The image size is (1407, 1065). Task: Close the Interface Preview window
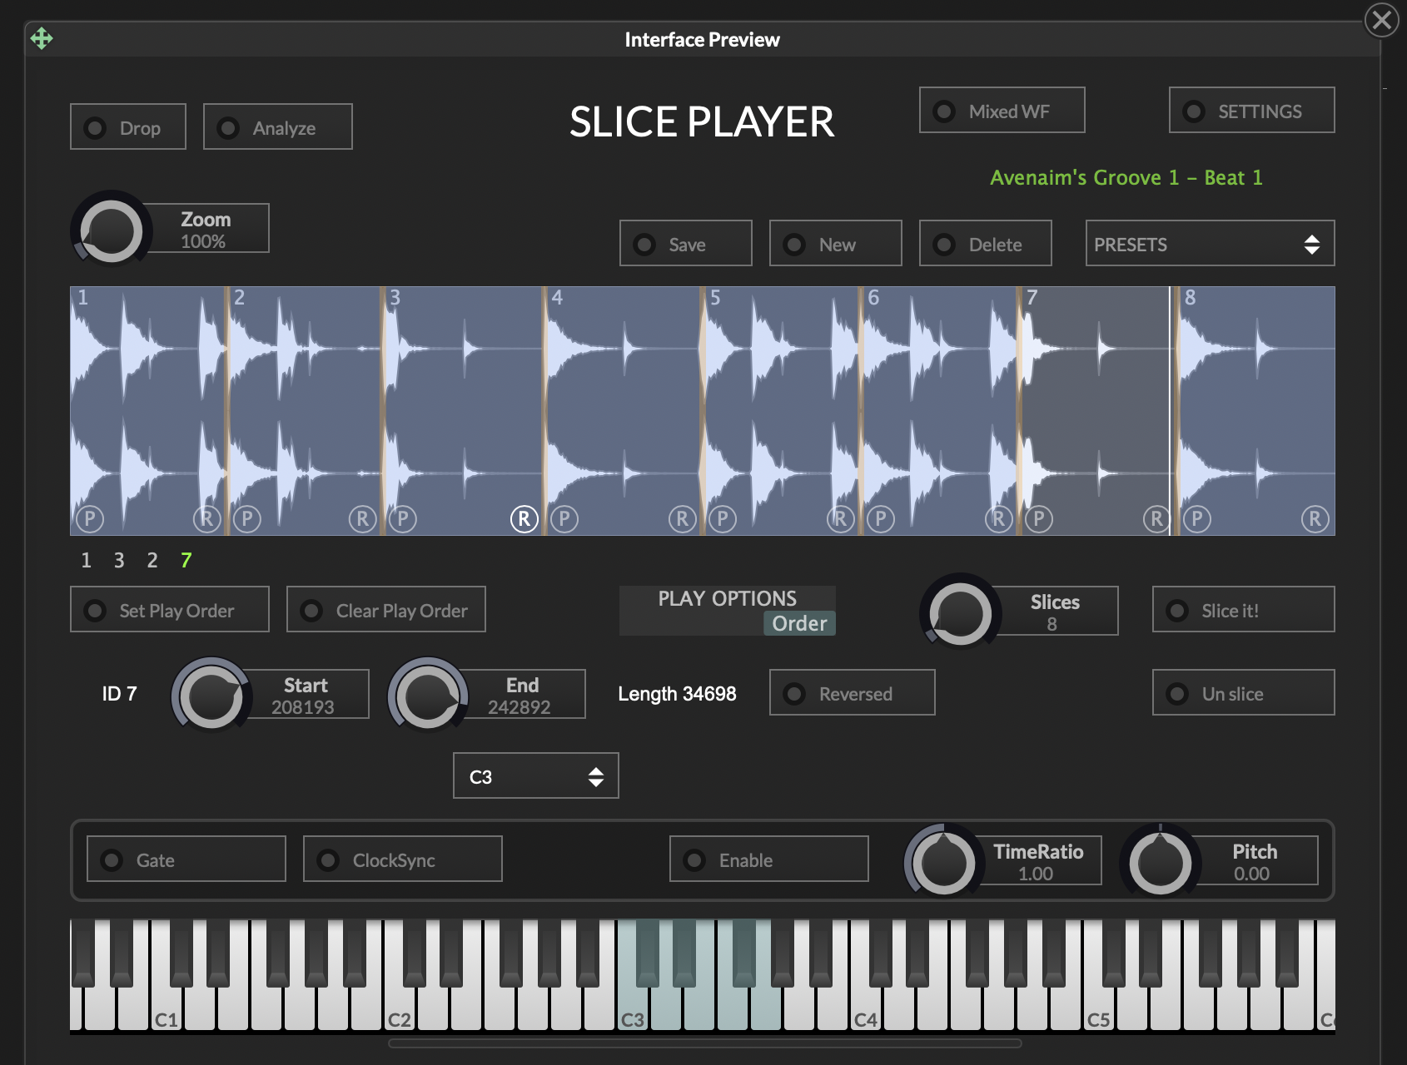click(x=1382, y=19)
